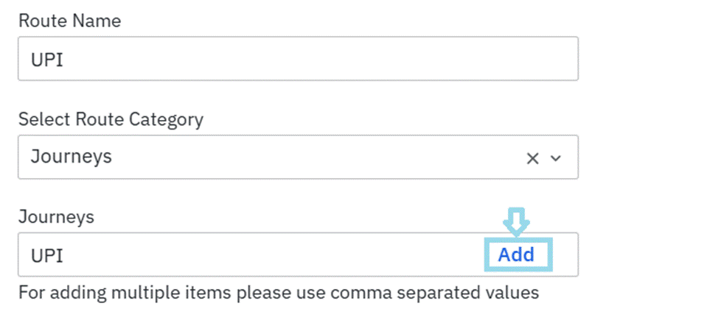The image size is (718, 309).
Task: Click the blue arrow pointing at Add
Action: 518,222
